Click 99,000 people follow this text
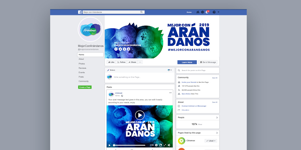Screen dimensions: 301x150 pyautogui.click(x=191, y=90)
